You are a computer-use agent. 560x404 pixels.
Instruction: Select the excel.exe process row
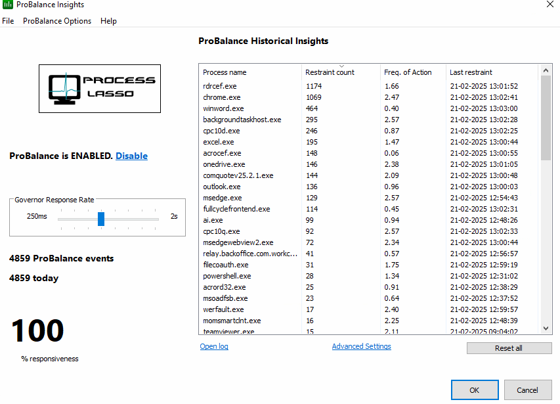[368, 142]
